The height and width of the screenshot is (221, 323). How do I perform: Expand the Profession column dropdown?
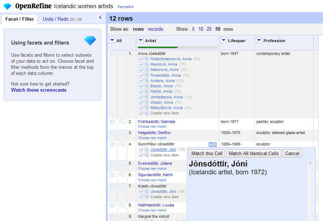pos(259,41)
